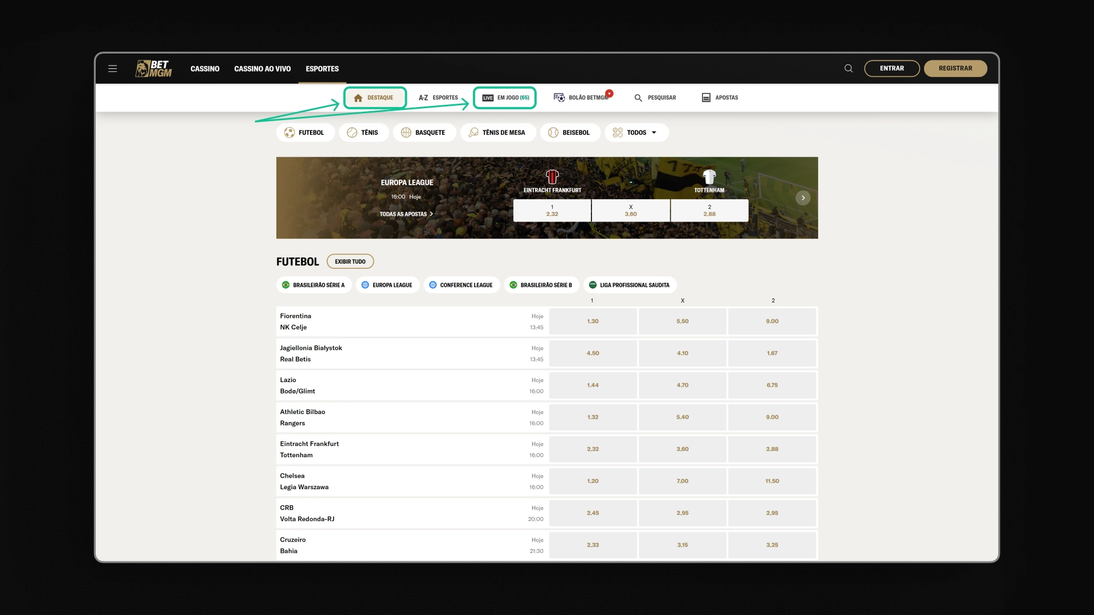
Task: Click the Tottenham jersey icon
Action: tap(709, 177)
